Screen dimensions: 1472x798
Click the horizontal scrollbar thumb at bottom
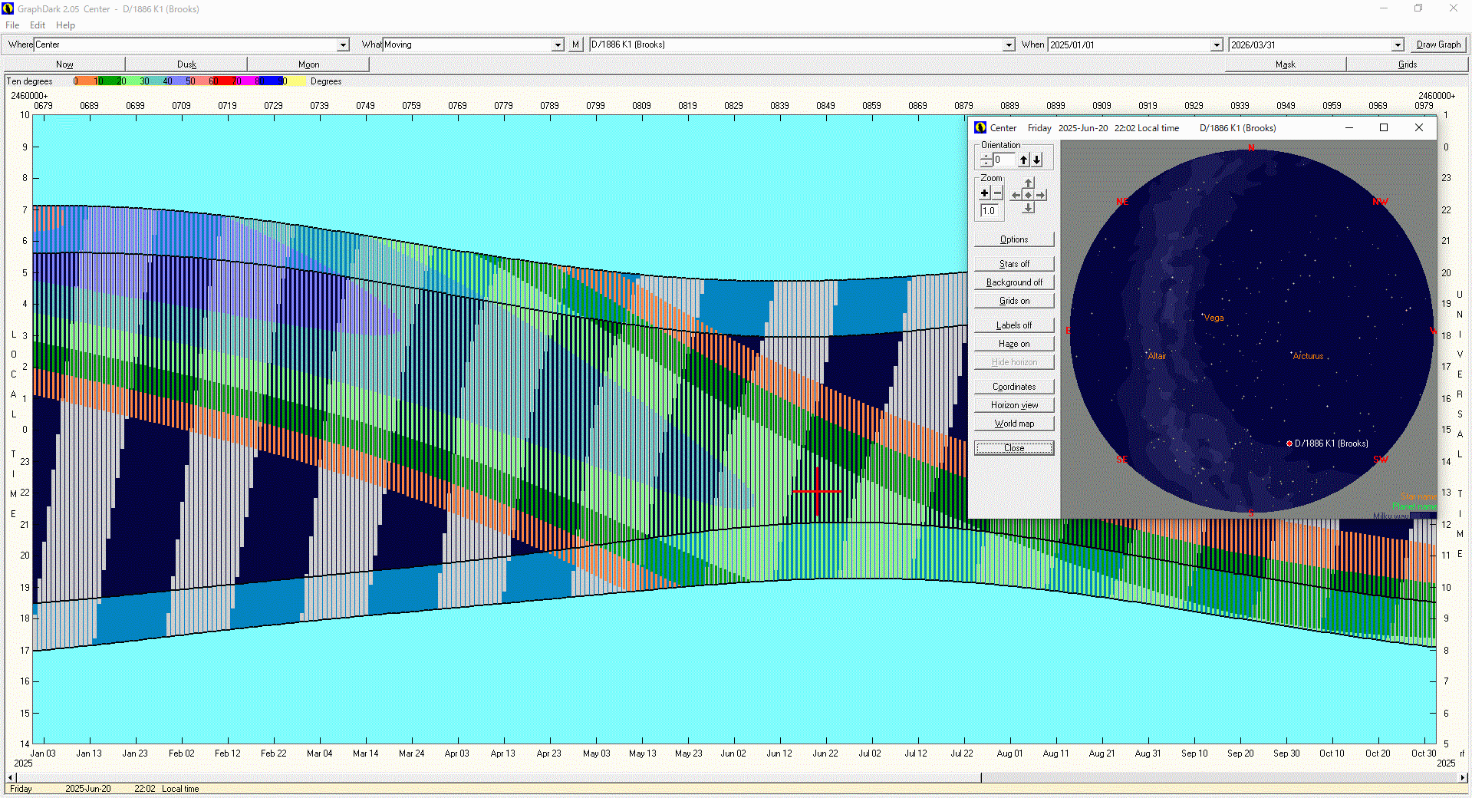(497, 777)
